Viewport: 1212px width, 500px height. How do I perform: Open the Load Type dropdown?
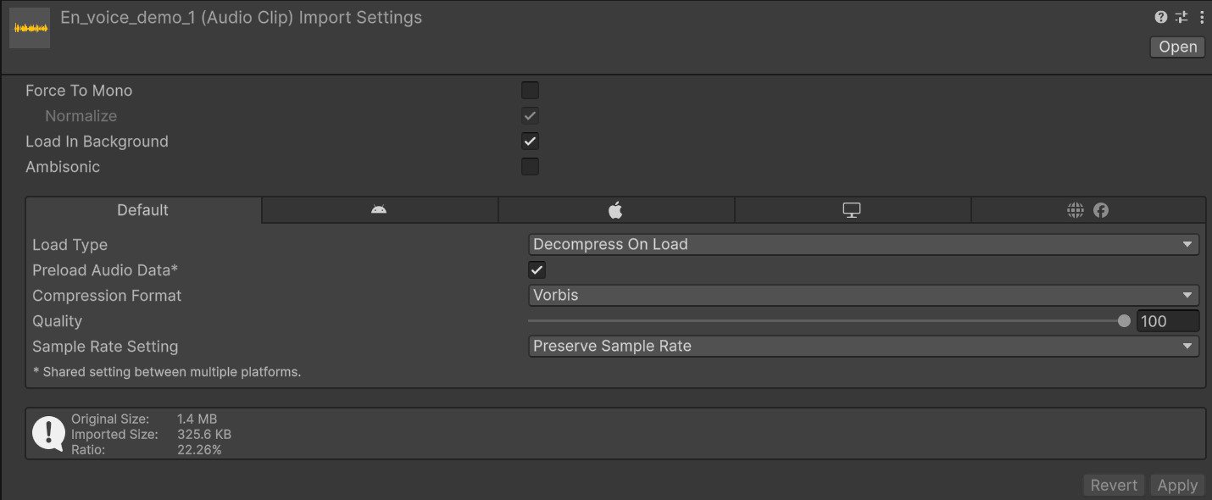[x=864, y=245]
